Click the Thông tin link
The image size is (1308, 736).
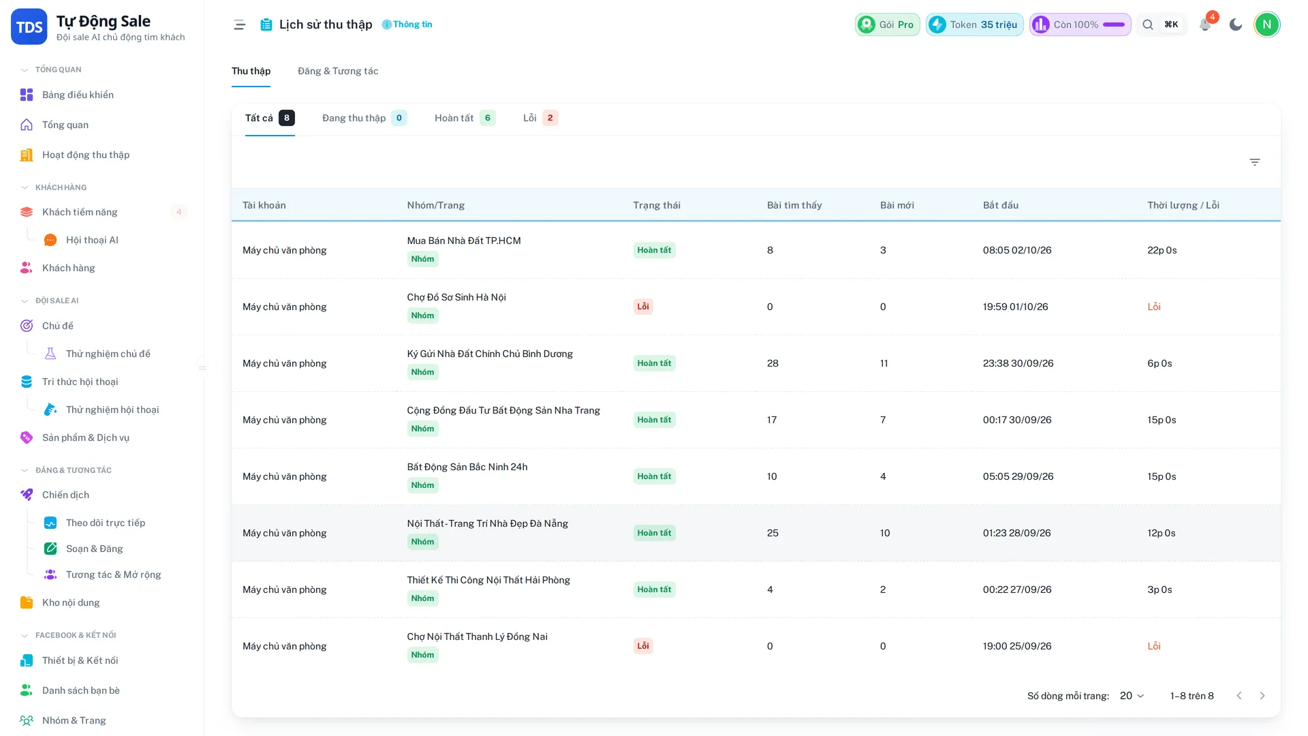tap(407, 25)
